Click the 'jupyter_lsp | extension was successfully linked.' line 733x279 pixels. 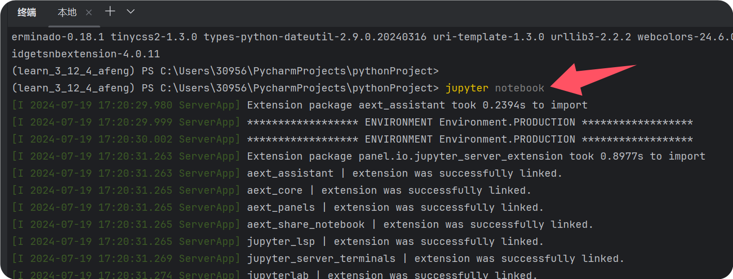pos(277,241)
